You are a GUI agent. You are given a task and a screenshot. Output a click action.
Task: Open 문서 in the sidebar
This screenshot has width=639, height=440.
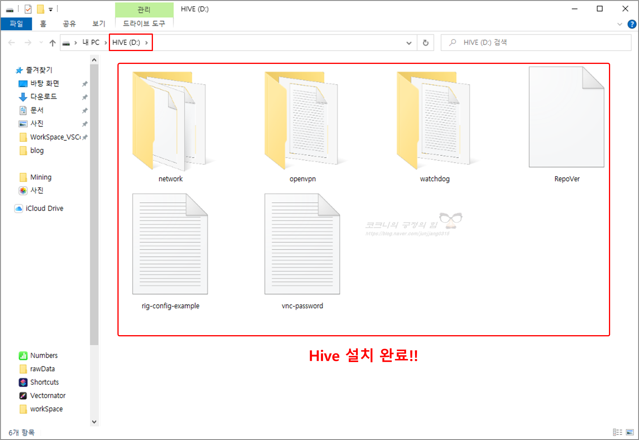[x=32, y=110]
